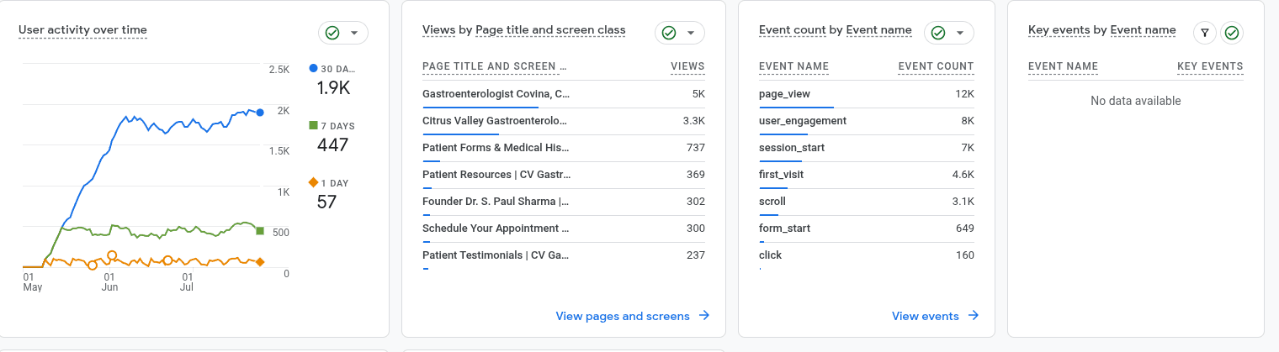
Task: Click the session_start event row
Action: pos(867,148)
